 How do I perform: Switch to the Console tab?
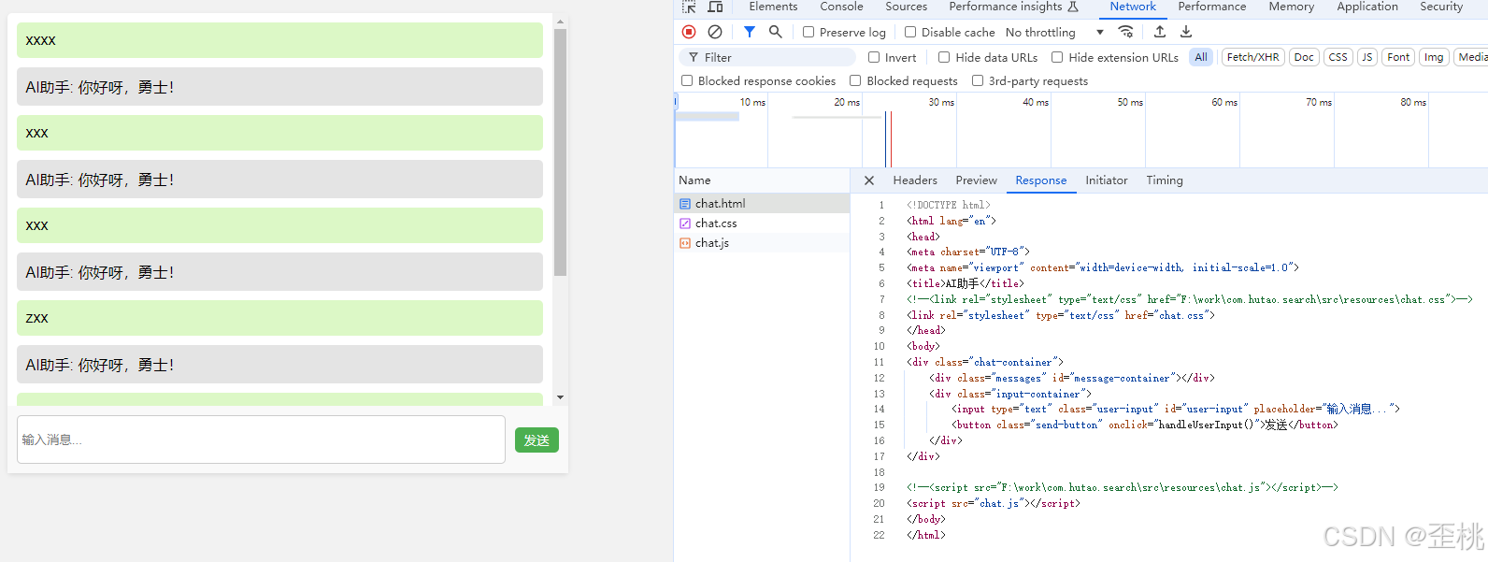pos(841,7)
